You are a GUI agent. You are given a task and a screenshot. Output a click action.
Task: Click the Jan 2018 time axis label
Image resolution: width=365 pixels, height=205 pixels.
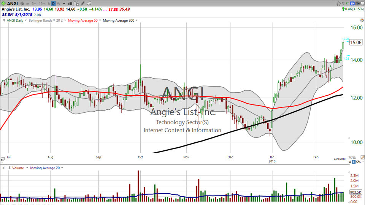pyautogui.click(x=272, y=159)
